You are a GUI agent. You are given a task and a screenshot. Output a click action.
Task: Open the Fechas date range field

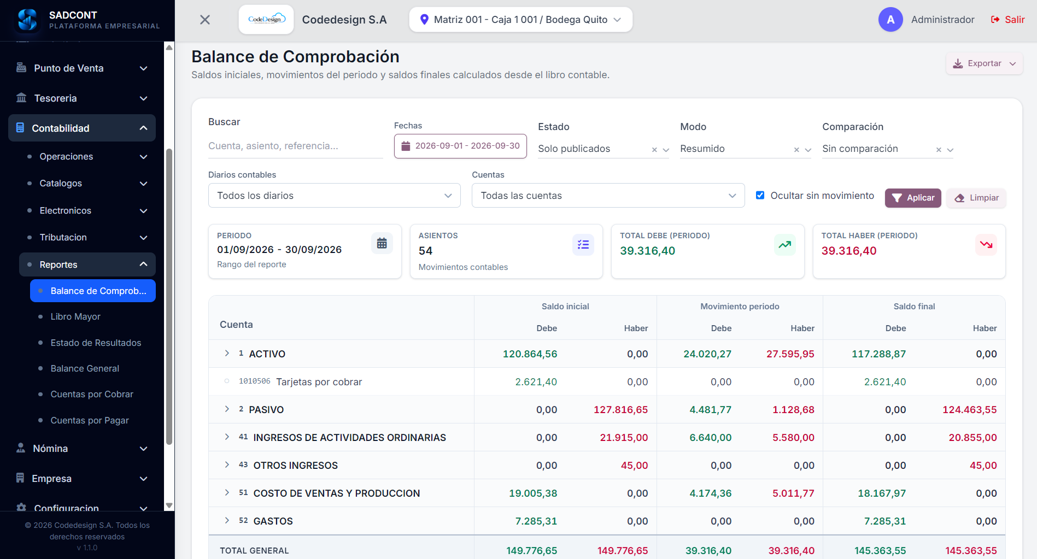[460, 146]
